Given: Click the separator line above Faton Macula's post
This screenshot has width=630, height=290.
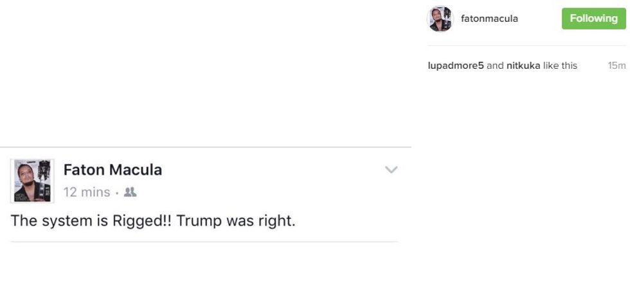Looking at the screenshot, I should pyautogui.click(x=206, y=147).
